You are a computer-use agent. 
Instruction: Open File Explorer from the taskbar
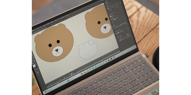click(x=88, y=71)
